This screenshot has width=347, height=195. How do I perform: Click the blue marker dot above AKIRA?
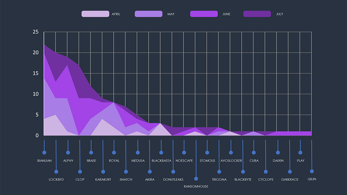point(150,171)
